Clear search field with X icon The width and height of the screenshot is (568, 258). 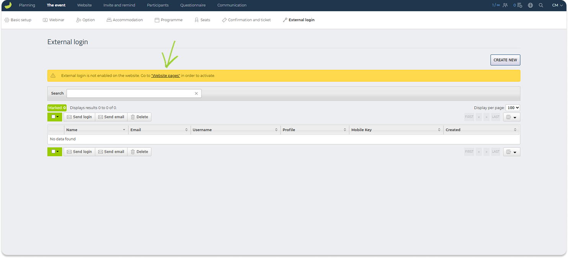(x=196, y=94)
